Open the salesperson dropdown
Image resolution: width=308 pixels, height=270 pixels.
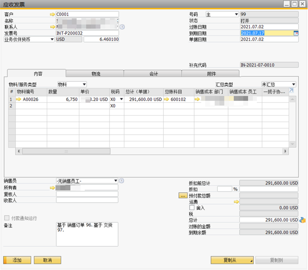click(x=116, y=181)
